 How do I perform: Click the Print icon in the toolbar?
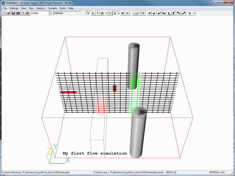(x=27, y=13)
